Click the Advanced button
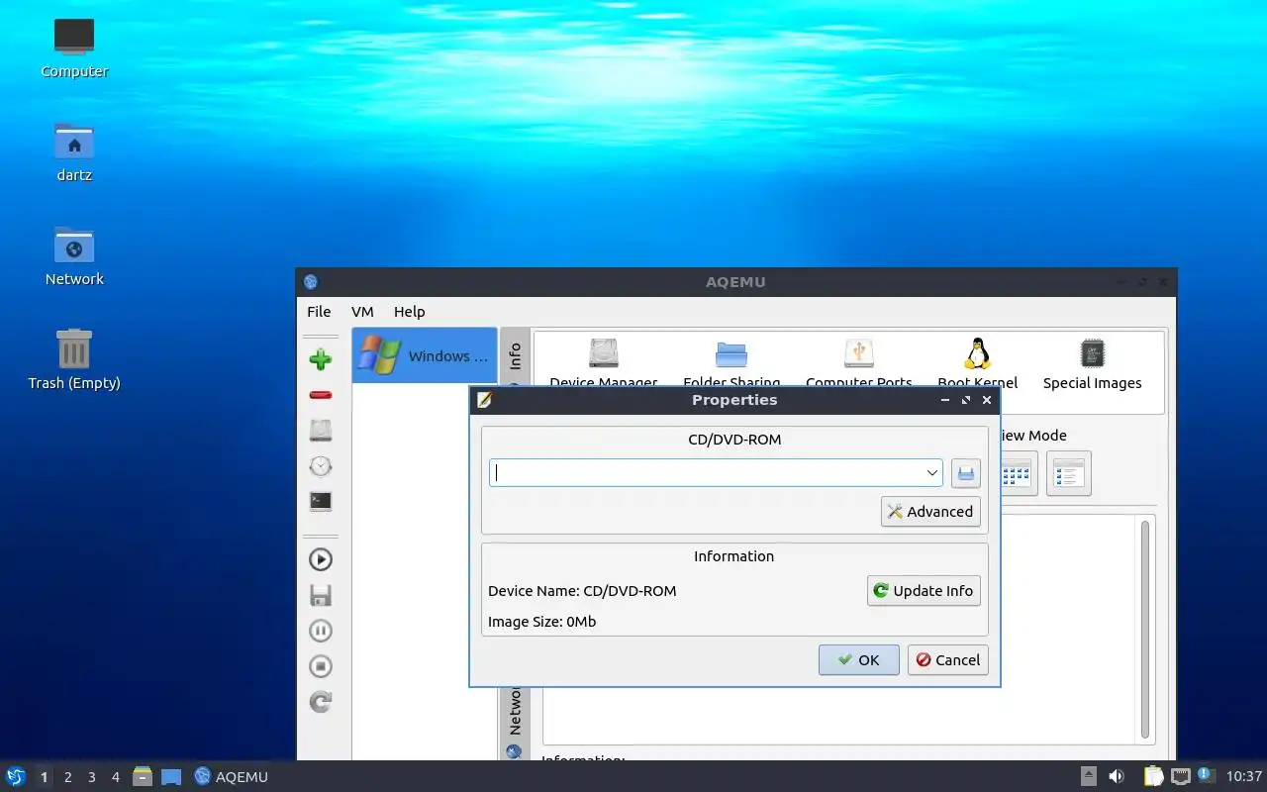 click(x=930, y=512)
